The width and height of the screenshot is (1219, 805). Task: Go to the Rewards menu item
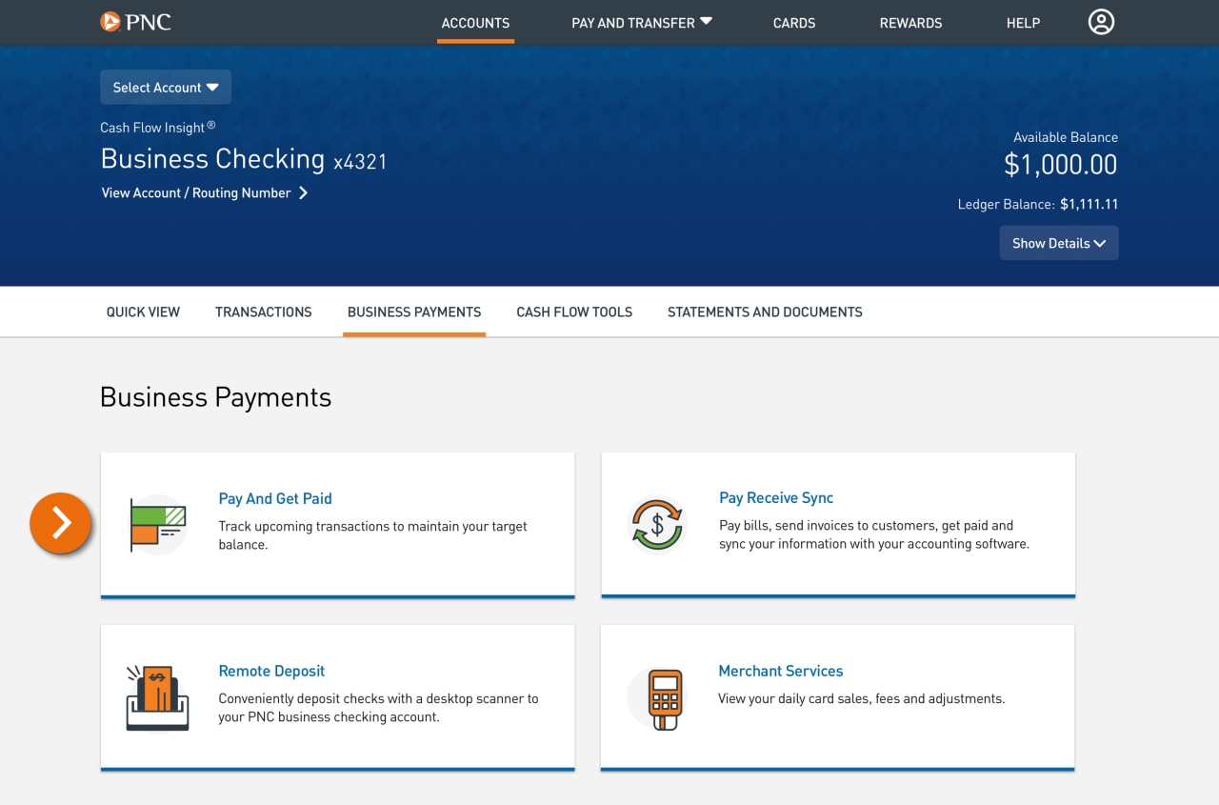(x=910, y=23)
